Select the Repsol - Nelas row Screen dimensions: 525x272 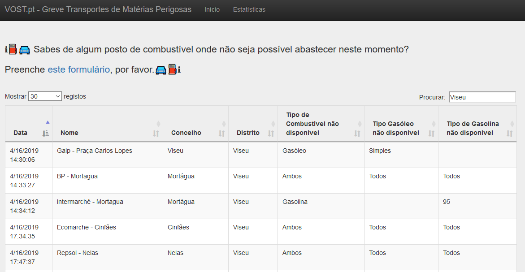point(78,253)
